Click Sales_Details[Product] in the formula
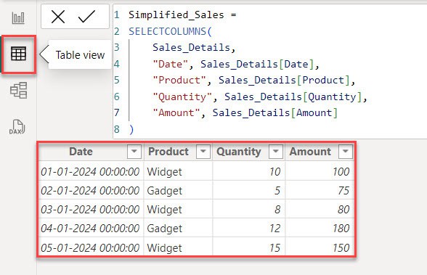 285,81
